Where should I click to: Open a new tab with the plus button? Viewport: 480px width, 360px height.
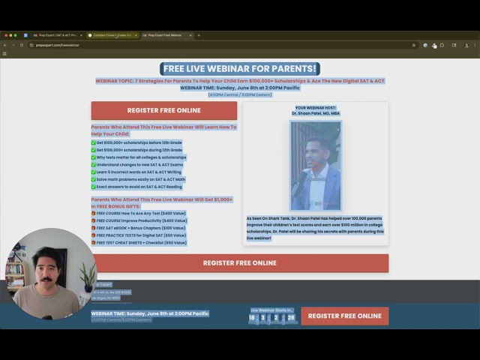(199, 35)
